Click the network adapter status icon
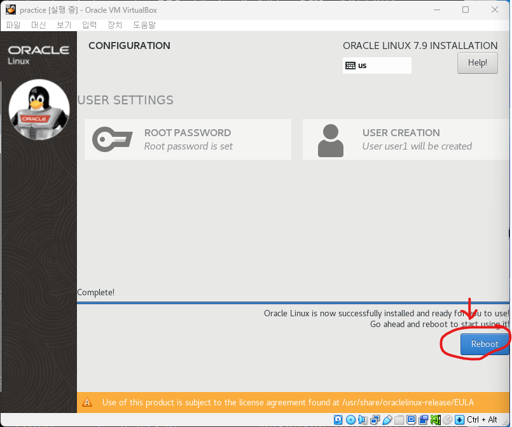Viewport: 512px width, 427px height. (375, 419)
